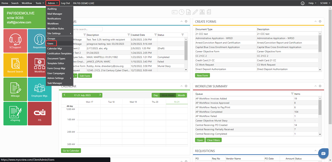Select Users from the Admin menu
The image size is (332, 162).
tap(50, 43)
